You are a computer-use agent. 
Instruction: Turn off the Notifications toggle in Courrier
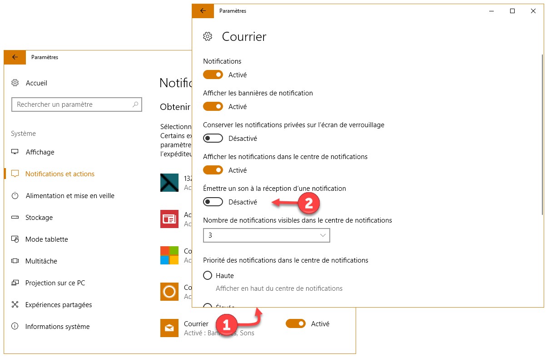coord(213,75)
